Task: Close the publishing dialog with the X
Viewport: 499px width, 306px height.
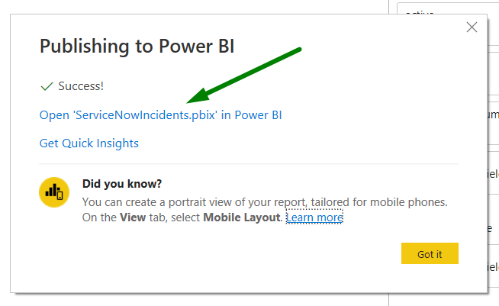Action: click(x=472, y=27)
